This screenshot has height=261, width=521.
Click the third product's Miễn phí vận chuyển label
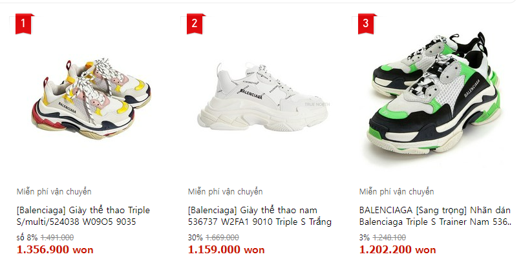click(x=397, y=192)
